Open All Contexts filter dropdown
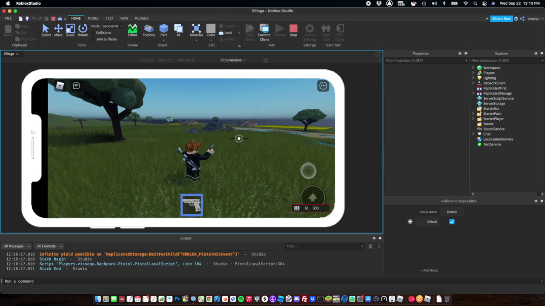 pyautogui.click(x=49, y=246)
